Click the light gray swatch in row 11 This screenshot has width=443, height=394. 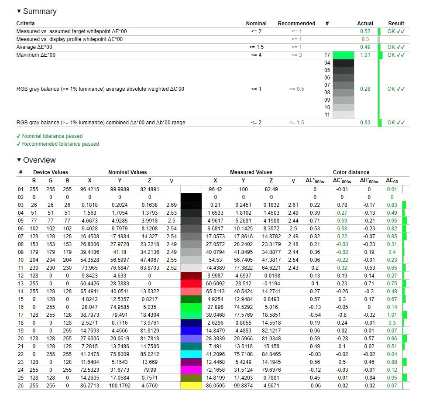(x=191, y=268)
